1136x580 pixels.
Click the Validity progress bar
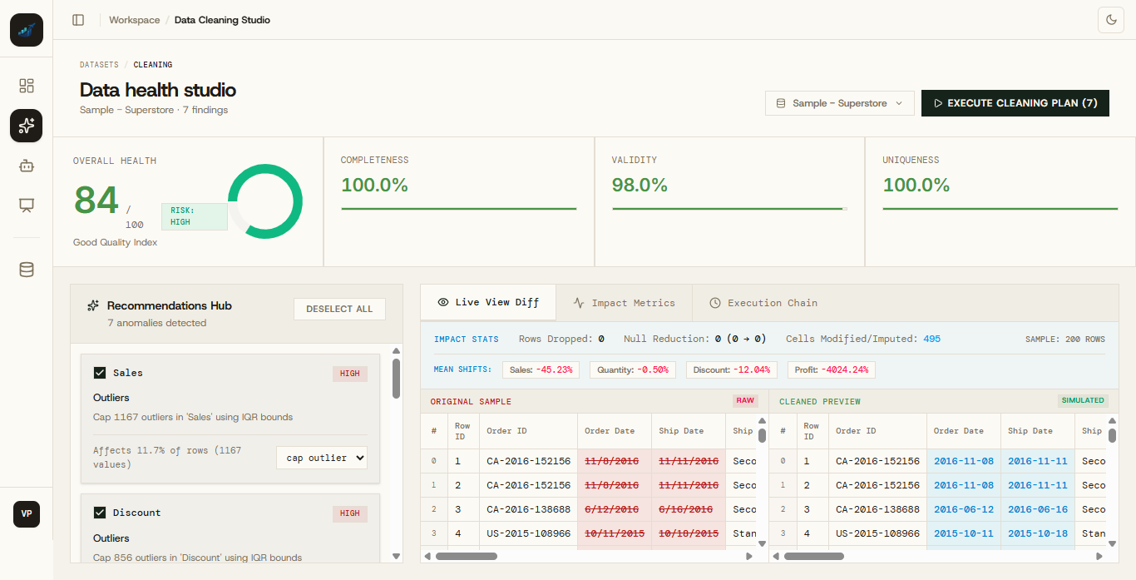[729, 209]
